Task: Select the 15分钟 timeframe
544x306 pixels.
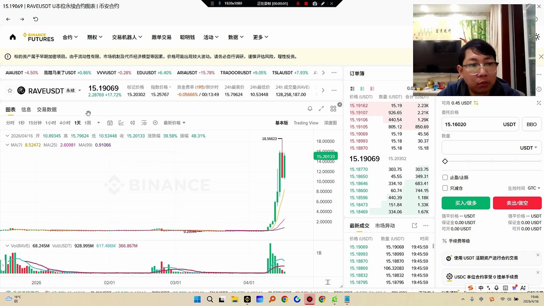Action: 35,123
